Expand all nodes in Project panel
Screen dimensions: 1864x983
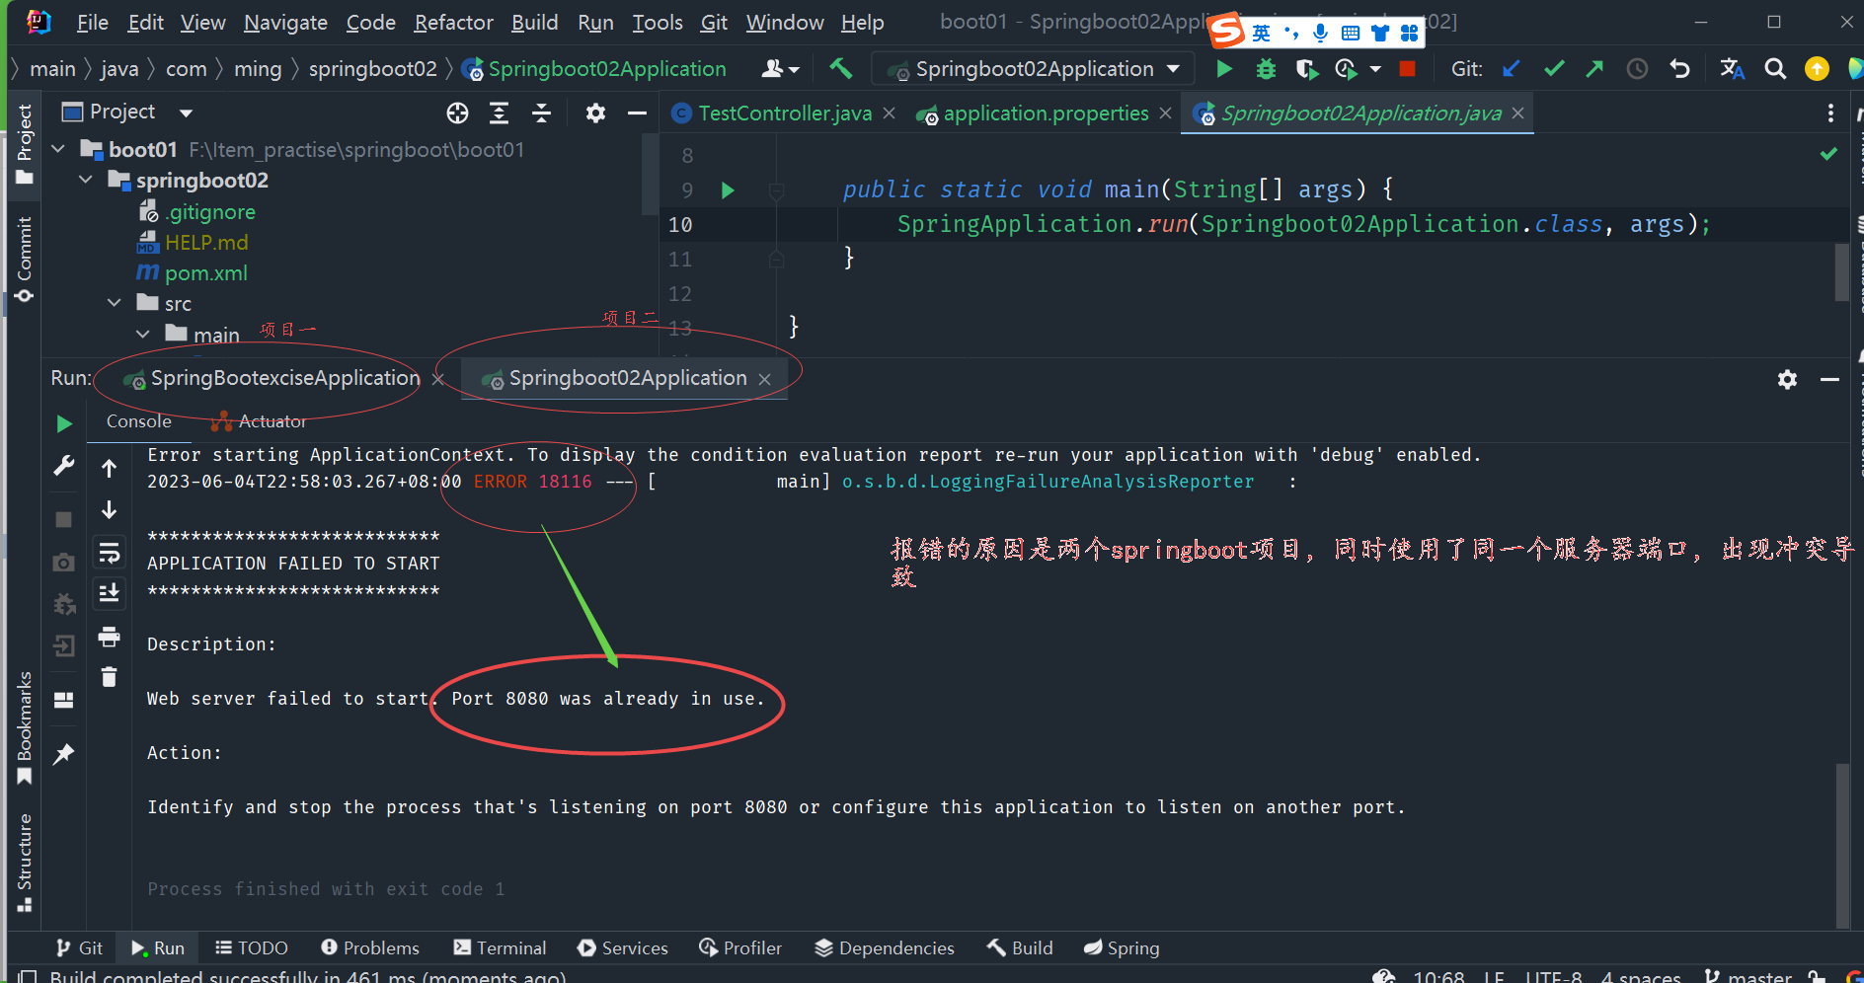pos(500,113)
